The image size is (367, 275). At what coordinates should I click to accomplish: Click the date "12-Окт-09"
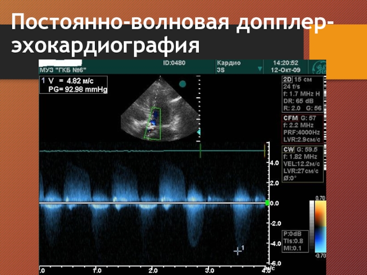[x=285, y=70]
